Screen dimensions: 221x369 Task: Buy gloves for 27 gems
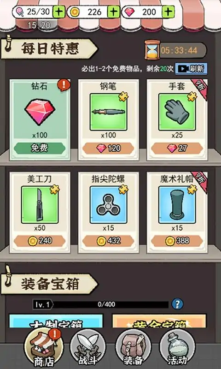coord(177,148)
